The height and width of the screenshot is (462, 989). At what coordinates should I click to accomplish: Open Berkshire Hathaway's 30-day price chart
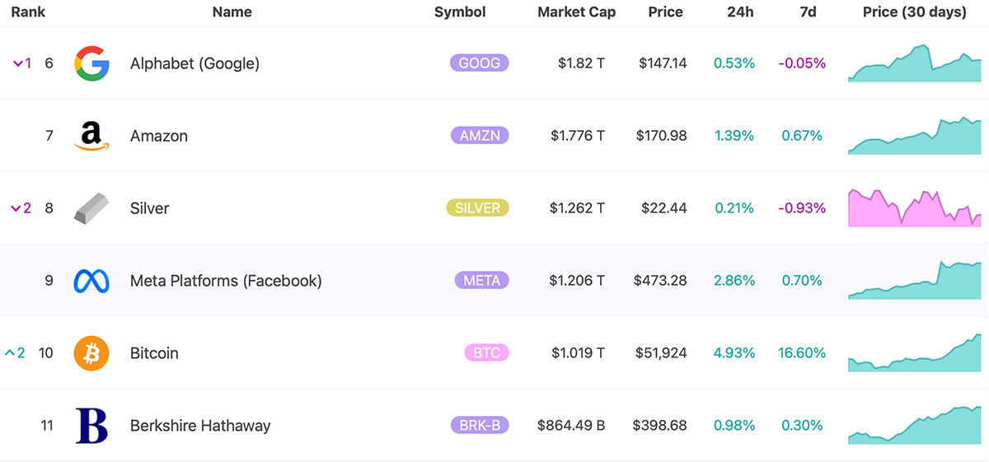click(915, 426)
